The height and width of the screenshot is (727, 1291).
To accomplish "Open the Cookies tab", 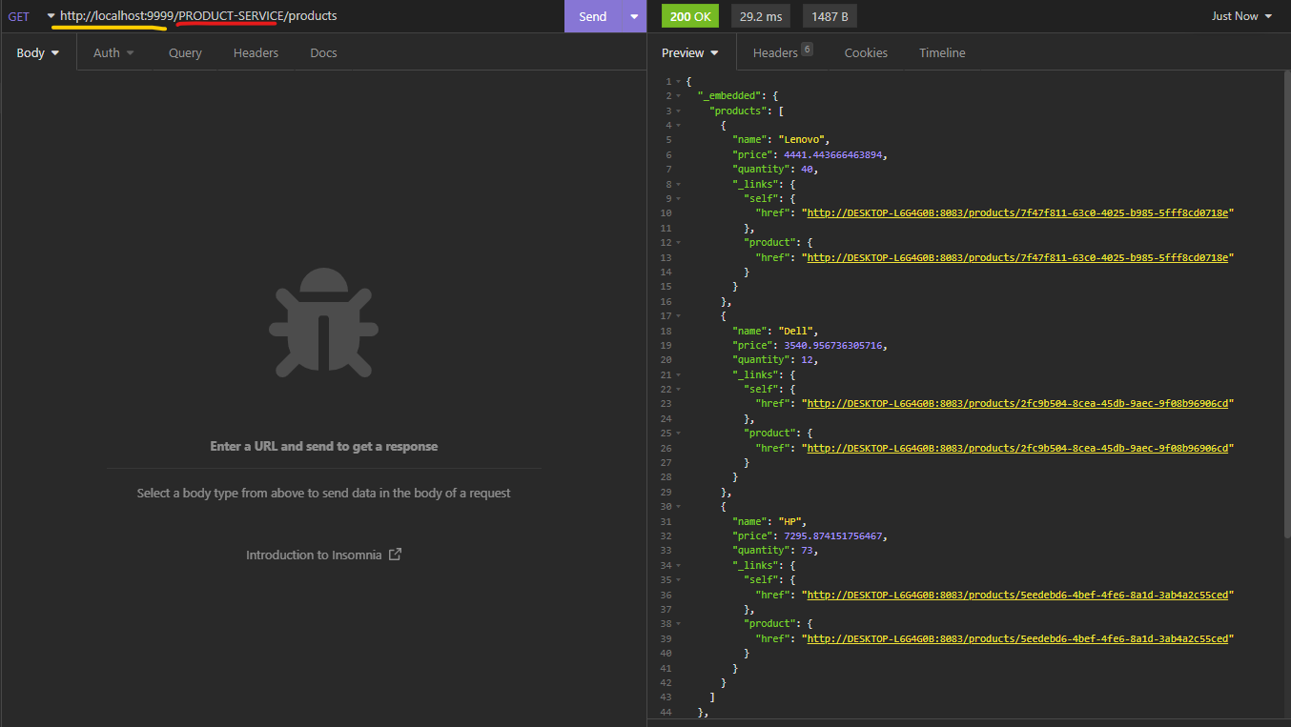I will (865, 52).
